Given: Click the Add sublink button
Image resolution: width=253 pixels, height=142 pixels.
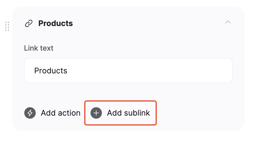Looking at the screenshot, I should [x=121, y=113].
